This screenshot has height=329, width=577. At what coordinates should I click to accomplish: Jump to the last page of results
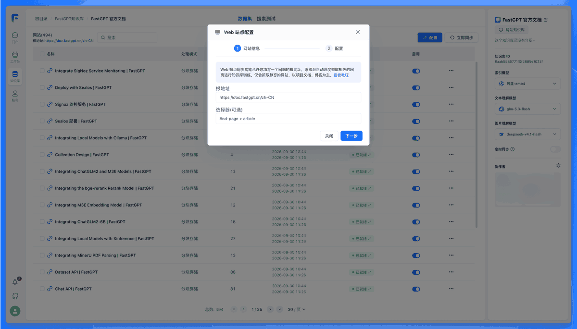coord(280,309)
